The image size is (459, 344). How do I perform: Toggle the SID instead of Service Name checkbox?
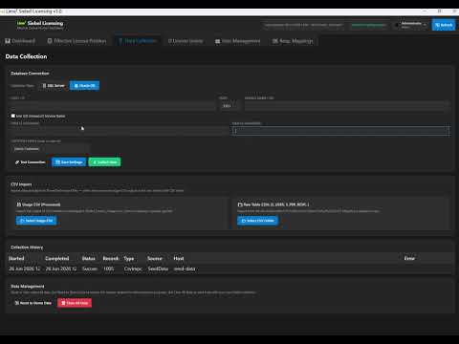13,116
